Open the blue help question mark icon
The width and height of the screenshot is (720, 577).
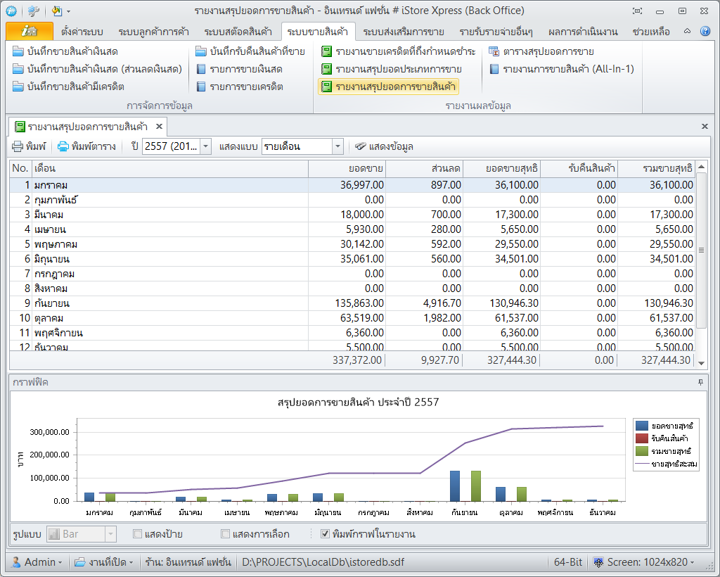(x=705, y=31)
